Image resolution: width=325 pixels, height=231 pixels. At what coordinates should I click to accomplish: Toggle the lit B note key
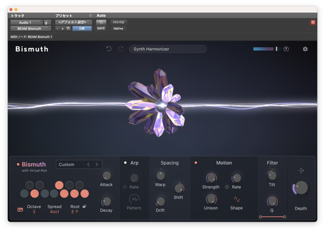pyautogui.click(x=84, y=194)
